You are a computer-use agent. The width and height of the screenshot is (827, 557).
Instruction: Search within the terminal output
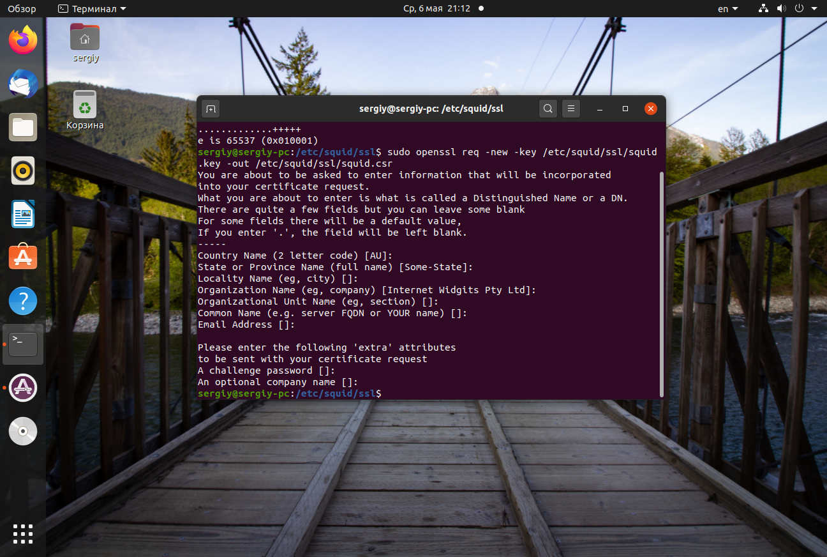(548, 109)
